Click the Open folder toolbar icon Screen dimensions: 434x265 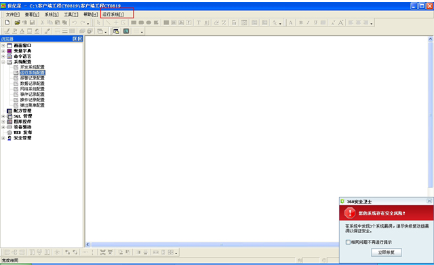point(17,22)
